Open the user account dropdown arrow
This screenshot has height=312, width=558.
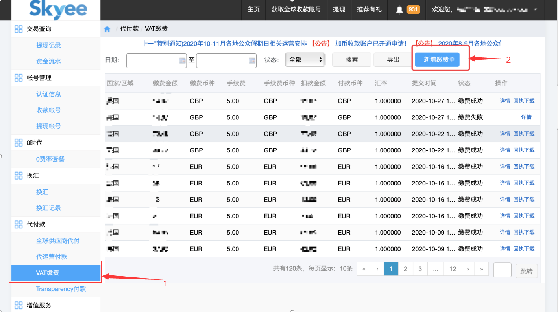tap(536, 9)
